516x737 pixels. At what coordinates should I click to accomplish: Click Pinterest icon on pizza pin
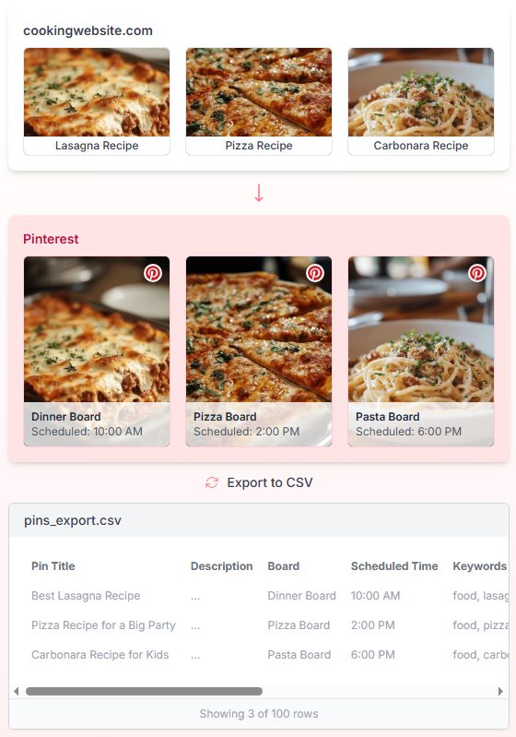point(315,273)
